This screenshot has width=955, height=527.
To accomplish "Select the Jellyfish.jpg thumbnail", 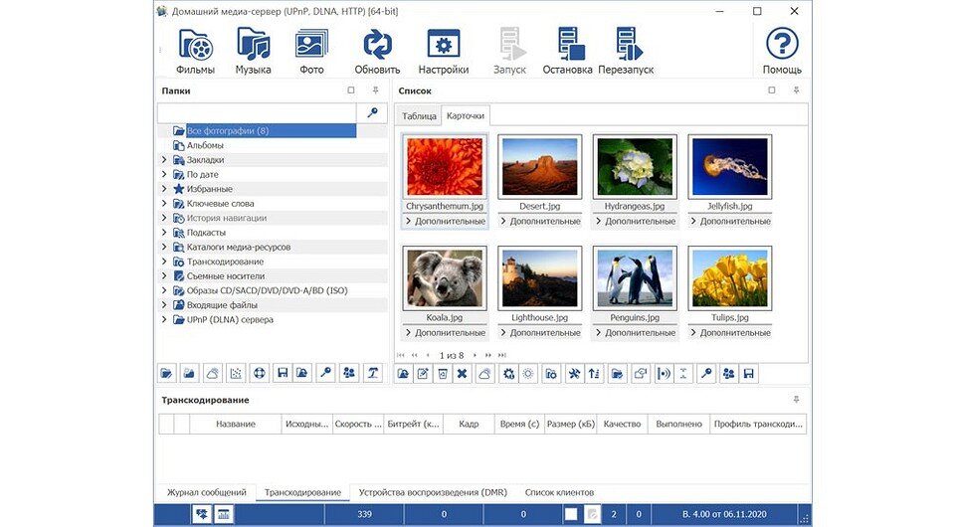I will (729, 167).
